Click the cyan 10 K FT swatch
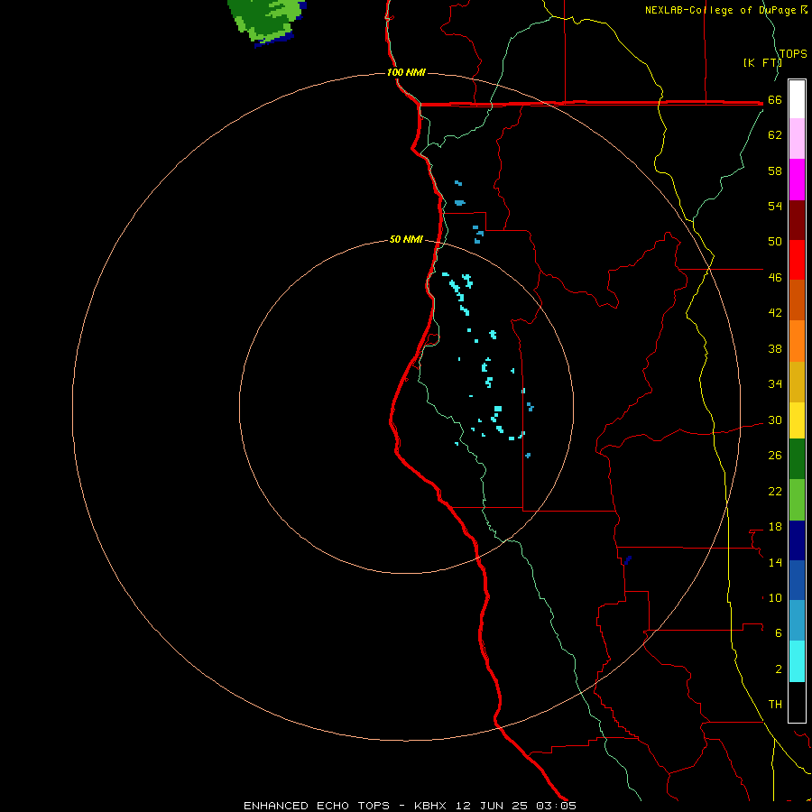Screen dimensions: 812x812 (797, 661)
